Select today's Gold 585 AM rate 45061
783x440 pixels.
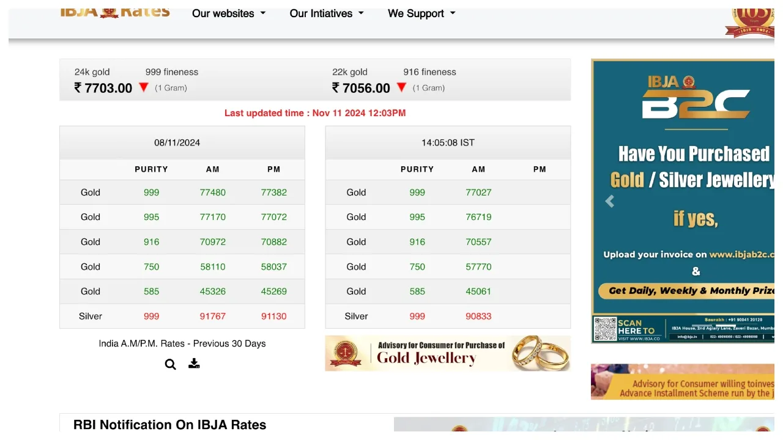pyautogui.click(x=478, y=291)
